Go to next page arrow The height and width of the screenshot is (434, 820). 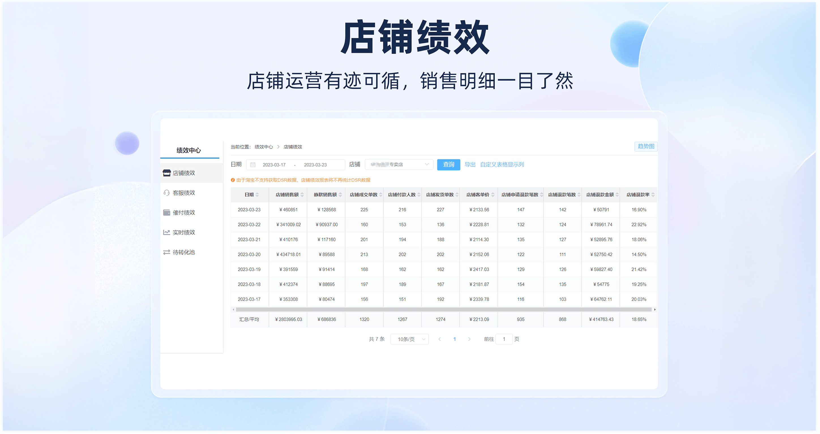pyautogui.click(x=469, y=339)
